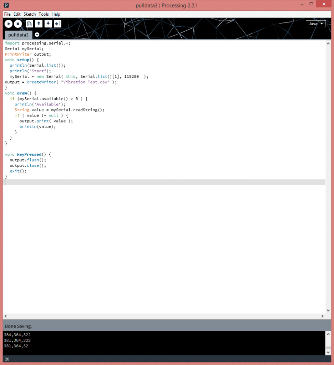Click the println("Start"); line
Viewport: 334px width, 365px height.
[x=30, y=71]
